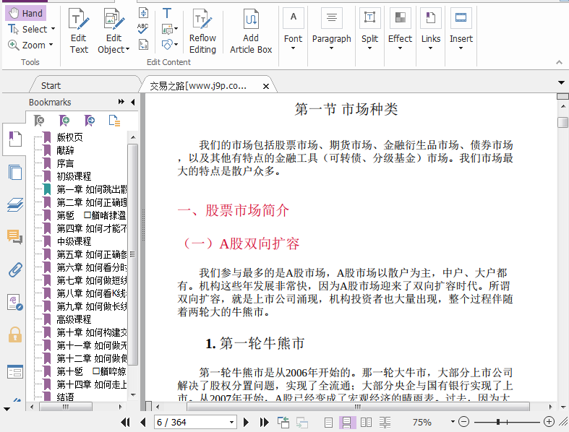Select the Hand tool
Screen dimensions: 569x432
point(25,13)
